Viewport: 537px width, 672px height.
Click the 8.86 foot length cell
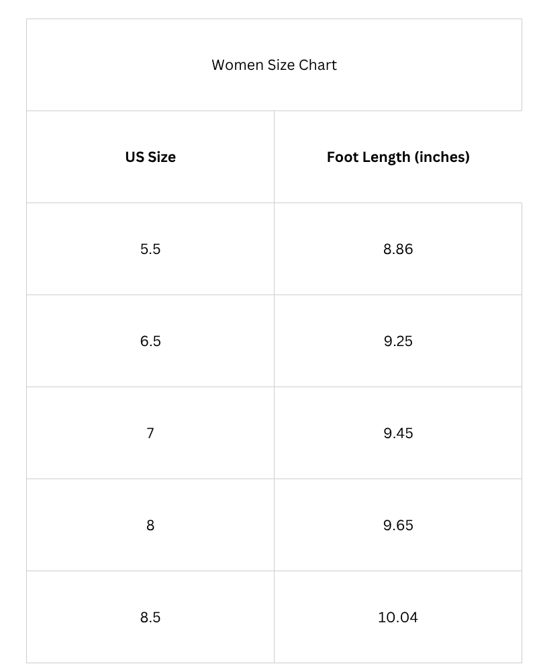(x=398, y=249)
